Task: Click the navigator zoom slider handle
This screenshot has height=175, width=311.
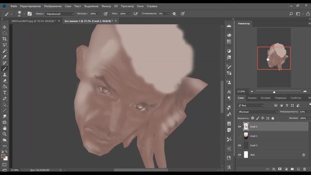Action: click(x=274, y=92)
